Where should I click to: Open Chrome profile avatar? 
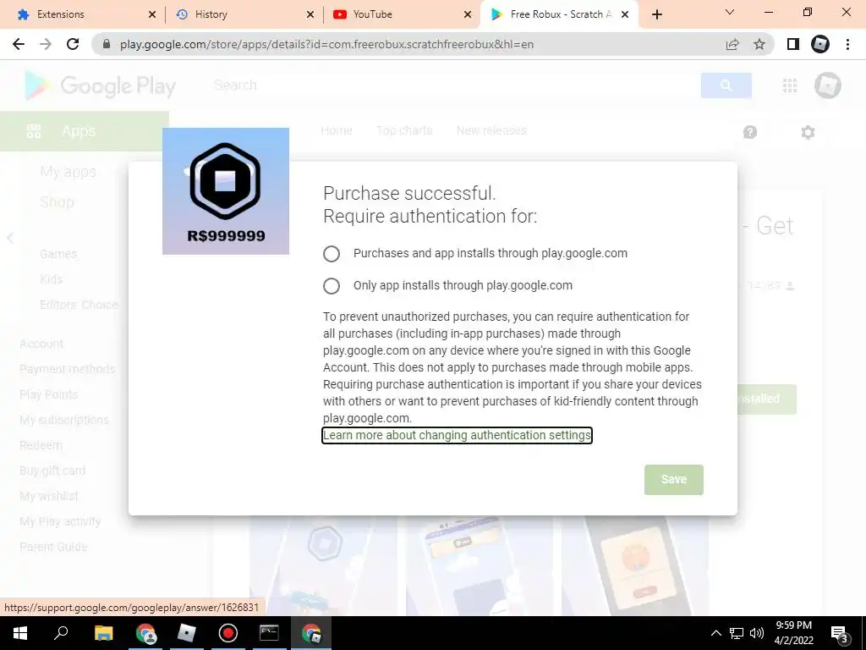820,44
